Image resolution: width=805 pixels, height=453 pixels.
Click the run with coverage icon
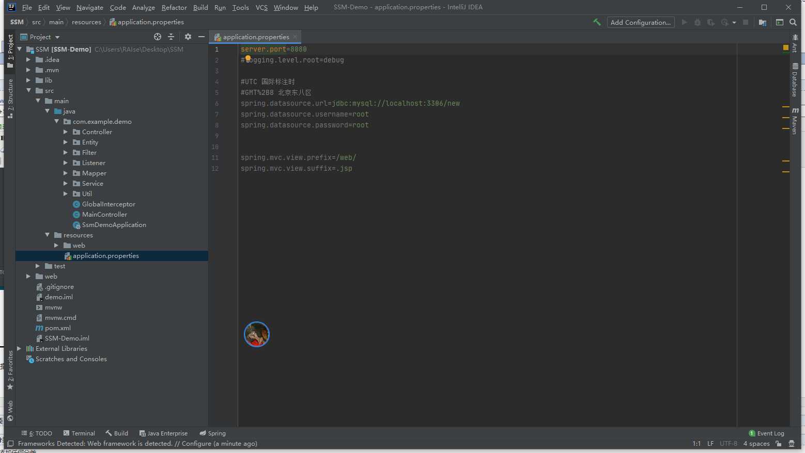coord(711,22)
